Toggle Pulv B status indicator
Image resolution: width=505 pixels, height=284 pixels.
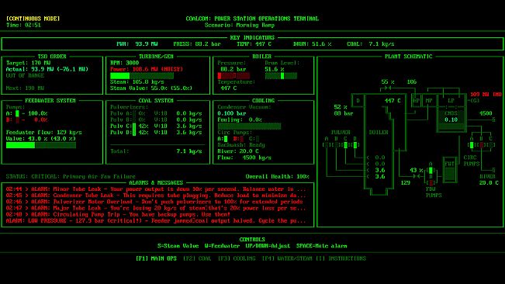pyautogui.click(x=134, y=119)
